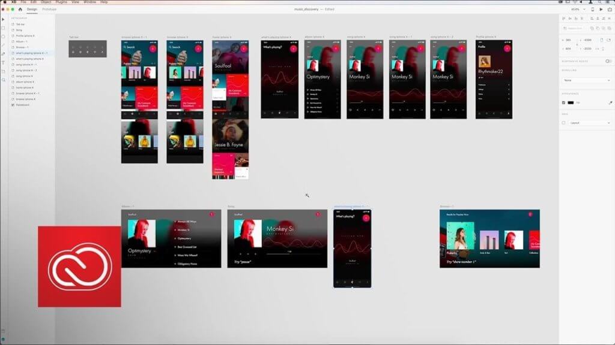The image size is (615, 345).
Task: Open the Window menu
Action: pos(89,2)
